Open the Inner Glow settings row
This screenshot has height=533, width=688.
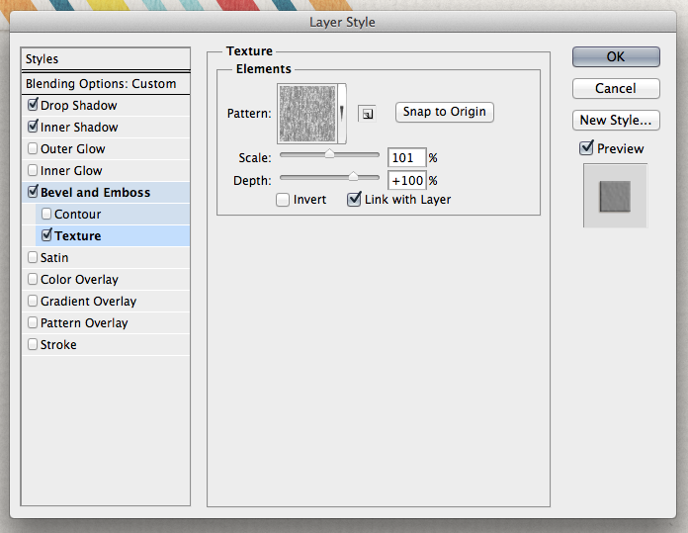[x=106, y=171]
